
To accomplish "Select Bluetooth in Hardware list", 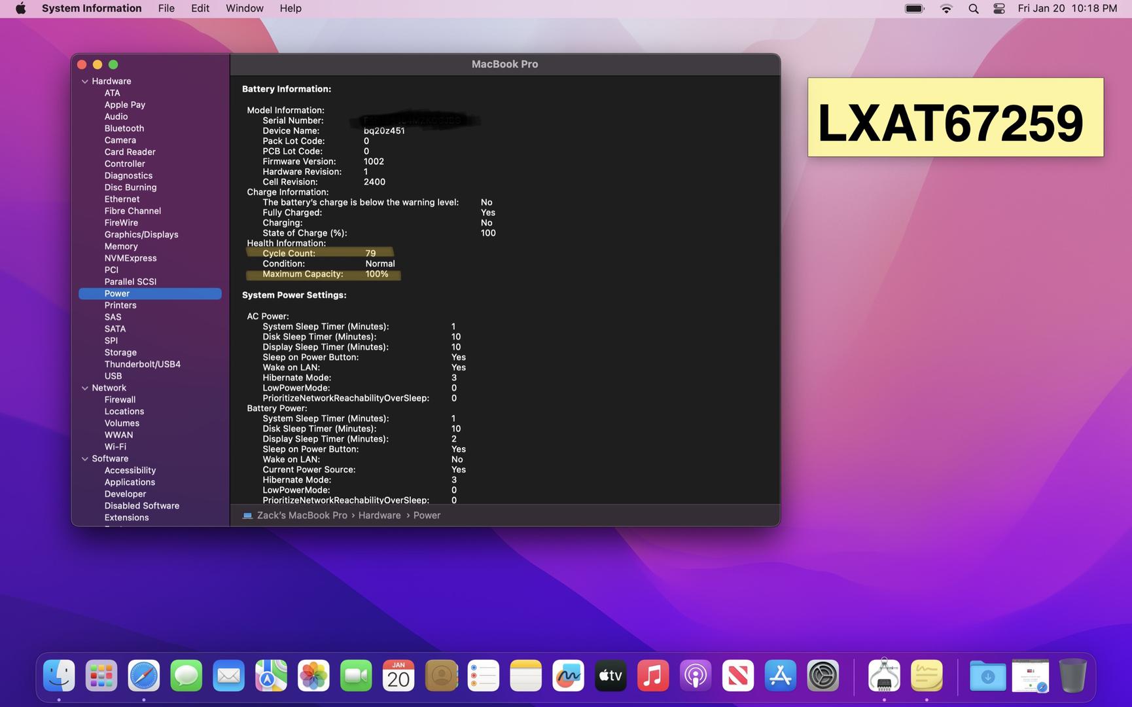I will pyautogui.click(x=124, y=128).
